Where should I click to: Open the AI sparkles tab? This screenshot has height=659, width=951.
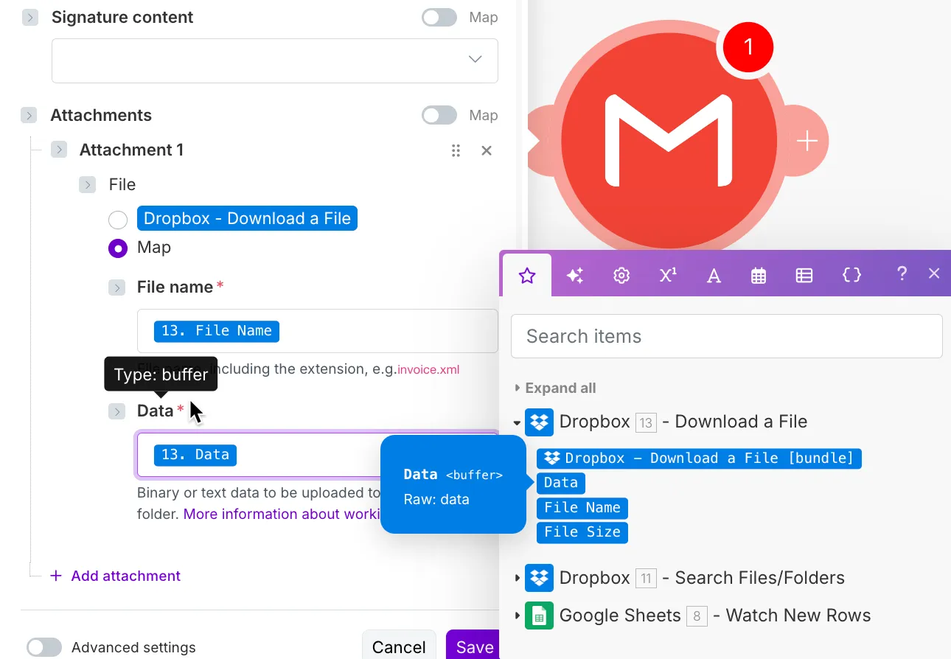(575, 276)
